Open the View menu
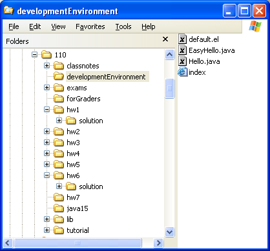Screen dimensions: 270x251 click(58, 26)
